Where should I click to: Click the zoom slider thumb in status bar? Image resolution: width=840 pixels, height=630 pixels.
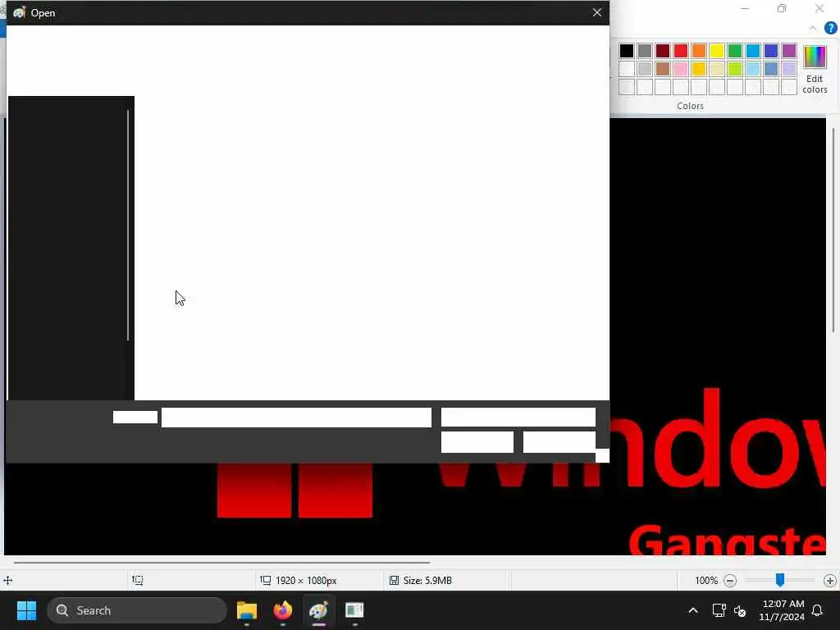780,580
